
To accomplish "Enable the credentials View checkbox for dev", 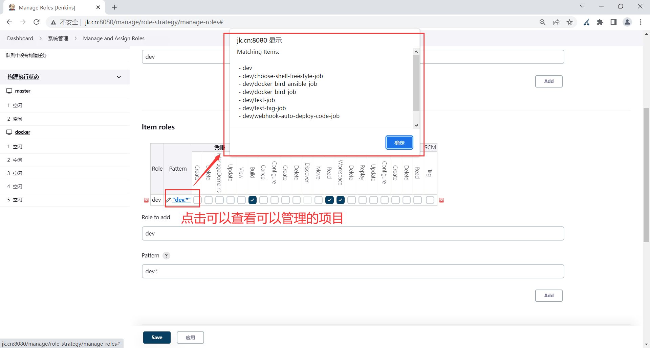I will pyautogui.click(x=241, y=200).
